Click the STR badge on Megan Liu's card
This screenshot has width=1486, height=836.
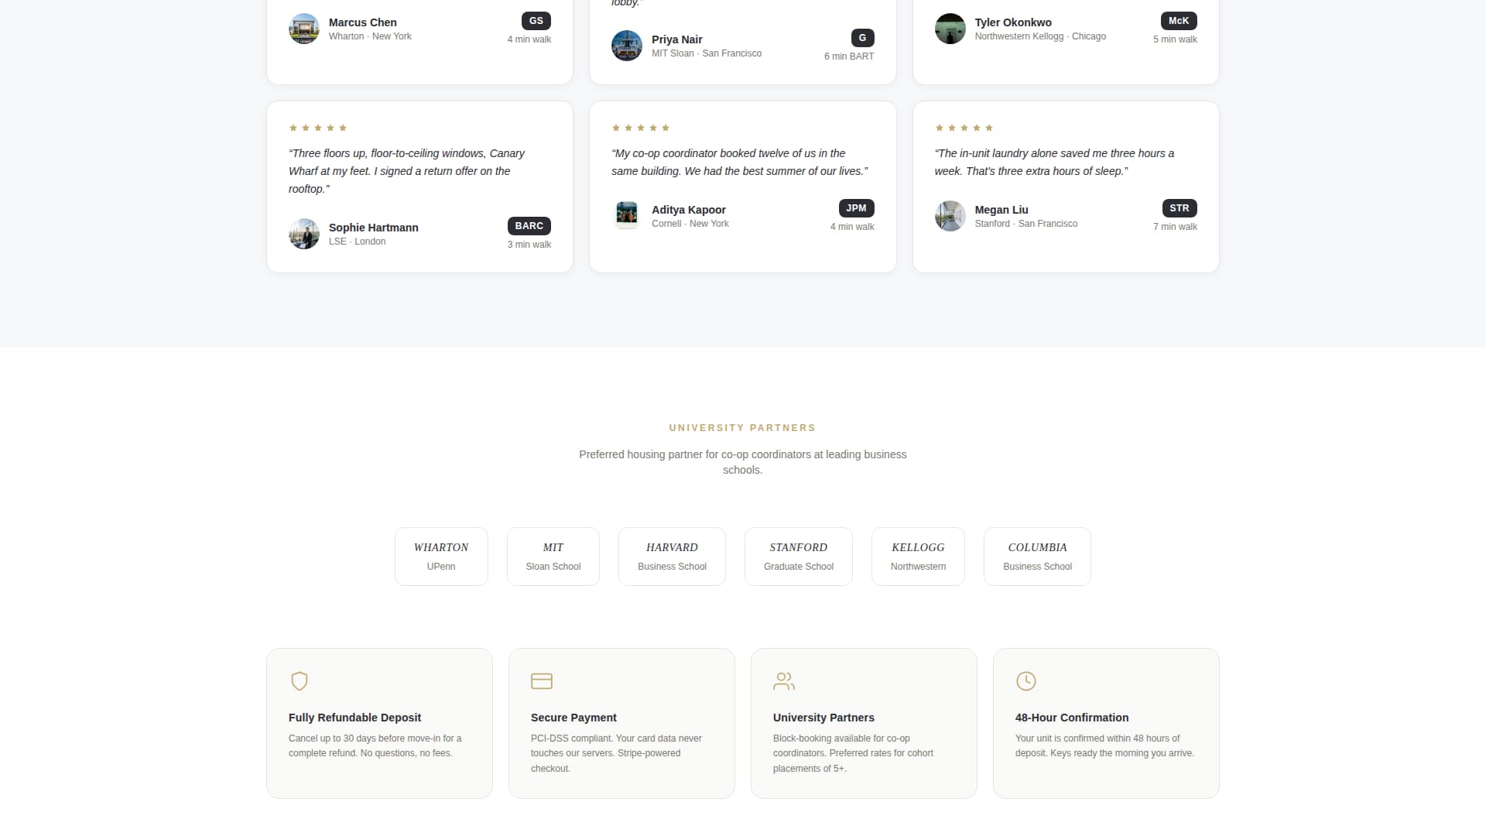click(x=1180, y=207)
